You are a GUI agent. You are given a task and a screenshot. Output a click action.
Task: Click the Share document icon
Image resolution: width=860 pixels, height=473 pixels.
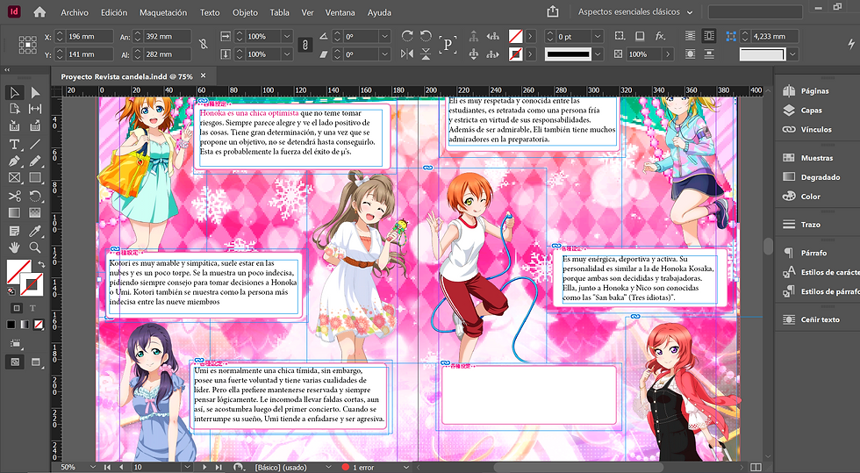pos(553,11)
